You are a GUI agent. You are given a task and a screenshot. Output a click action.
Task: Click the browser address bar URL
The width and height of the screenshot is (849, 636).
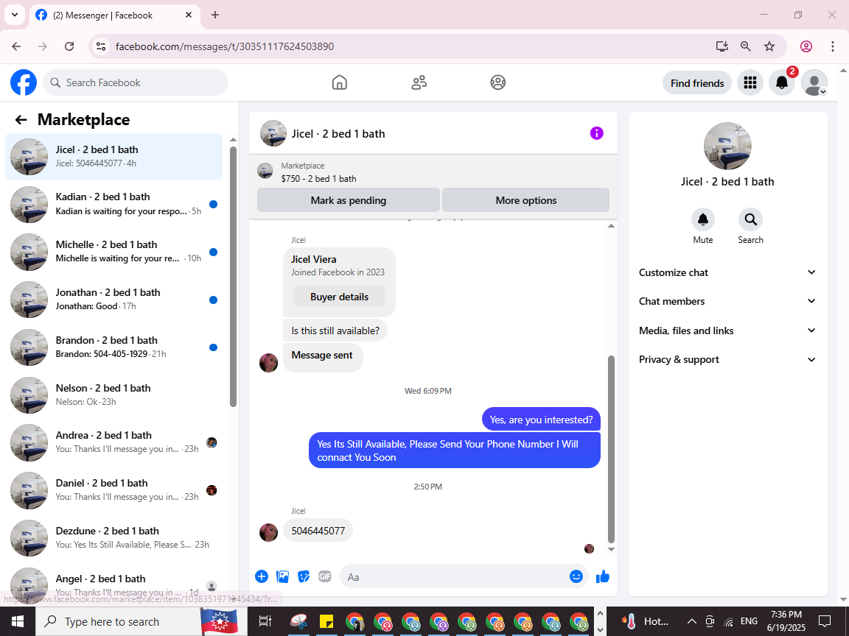tap(225, 46)
